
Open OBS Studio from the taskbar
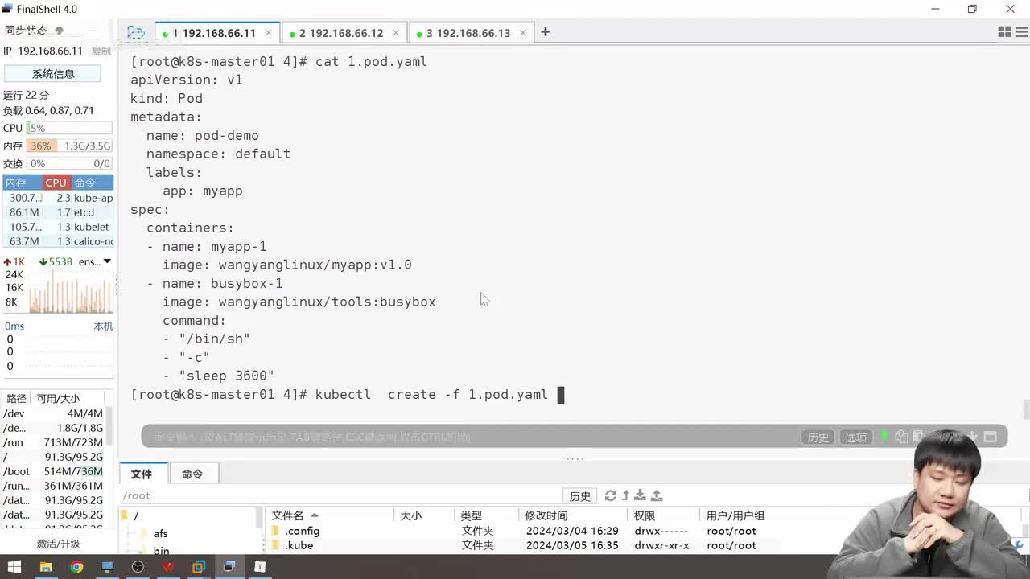(138, 567)
